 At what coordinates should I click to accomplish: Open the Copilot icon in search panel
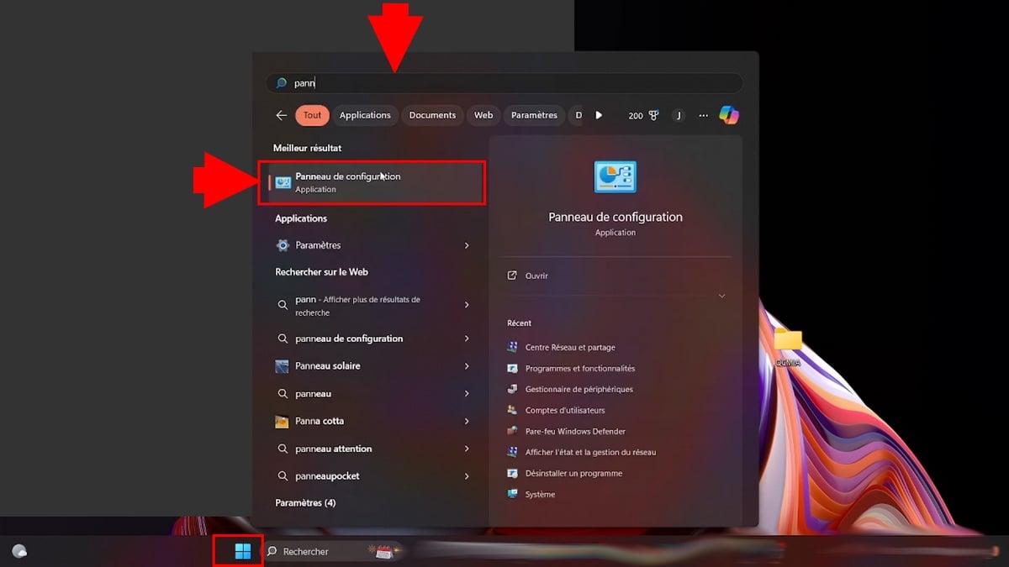coord(728,115)
